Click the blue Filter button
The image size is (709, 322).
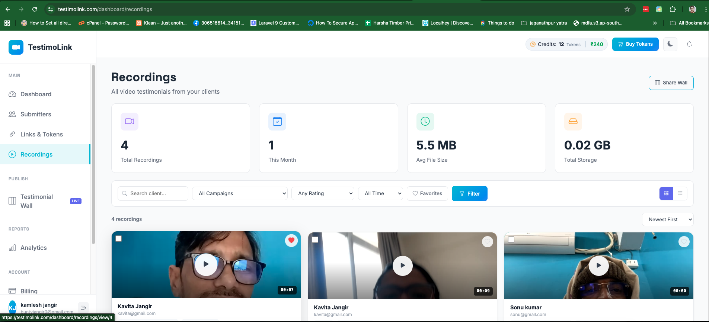click(470, 194)
